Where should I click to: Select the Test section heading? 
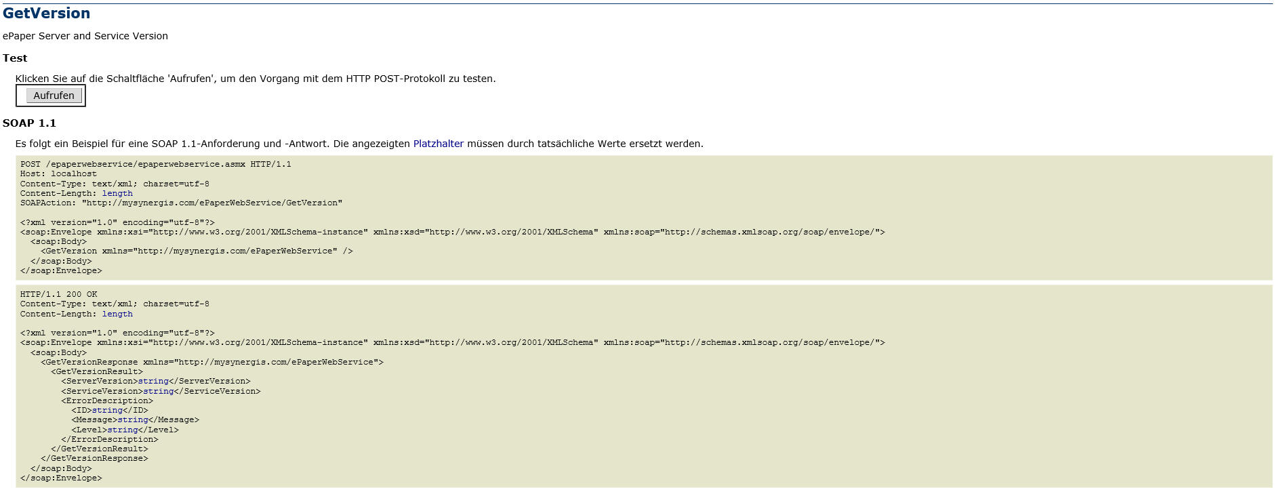(15, 58)
